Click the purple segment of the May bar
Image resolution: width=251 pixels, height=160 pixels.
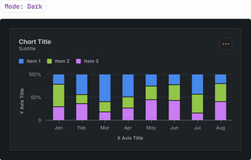click(151, 110)
